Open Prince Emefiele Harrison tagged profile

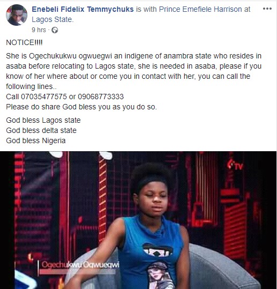coord(200,9)
